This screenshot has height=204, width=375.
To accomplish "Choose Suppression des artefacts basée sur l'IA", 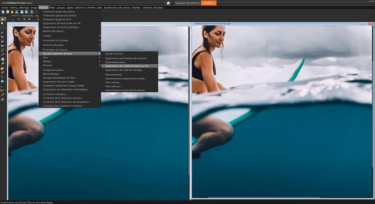I will coord(127,66).
